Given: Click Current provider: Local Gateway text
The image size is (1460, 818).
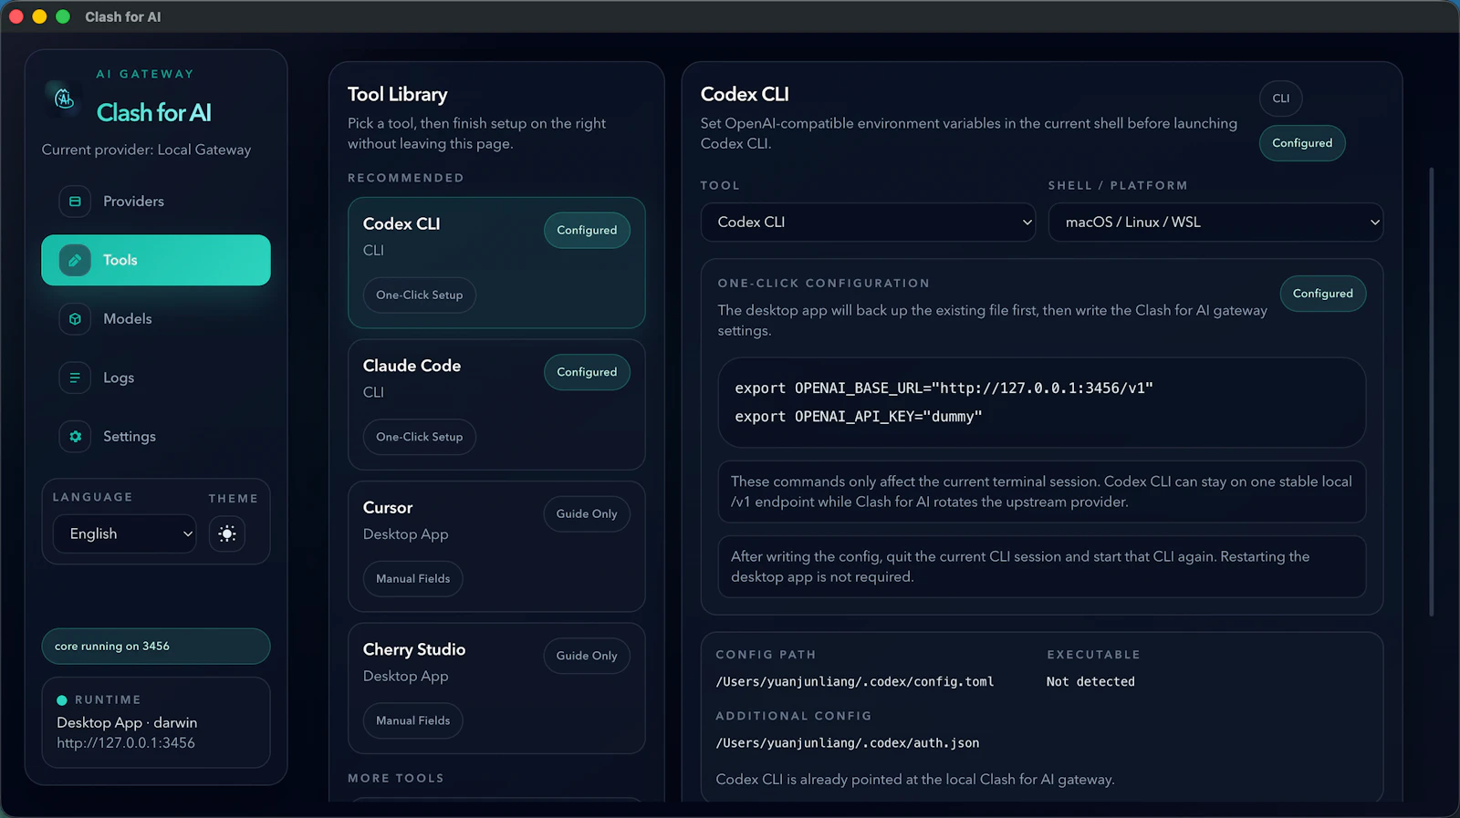Looking at the screenshot, I should (146, 150).
